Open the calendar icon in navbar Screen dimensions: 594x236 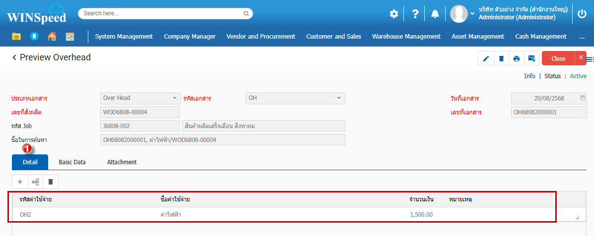(69, 36)
